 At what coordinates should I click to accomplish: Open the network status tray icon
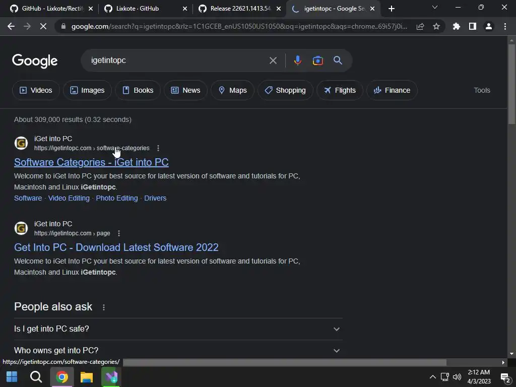point(445,377)
